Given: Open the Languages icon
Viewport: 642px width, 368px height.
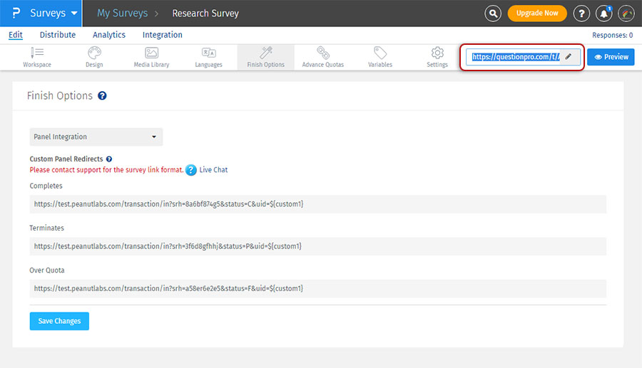Looking at the screenshot, I should [x=208, y=53].
